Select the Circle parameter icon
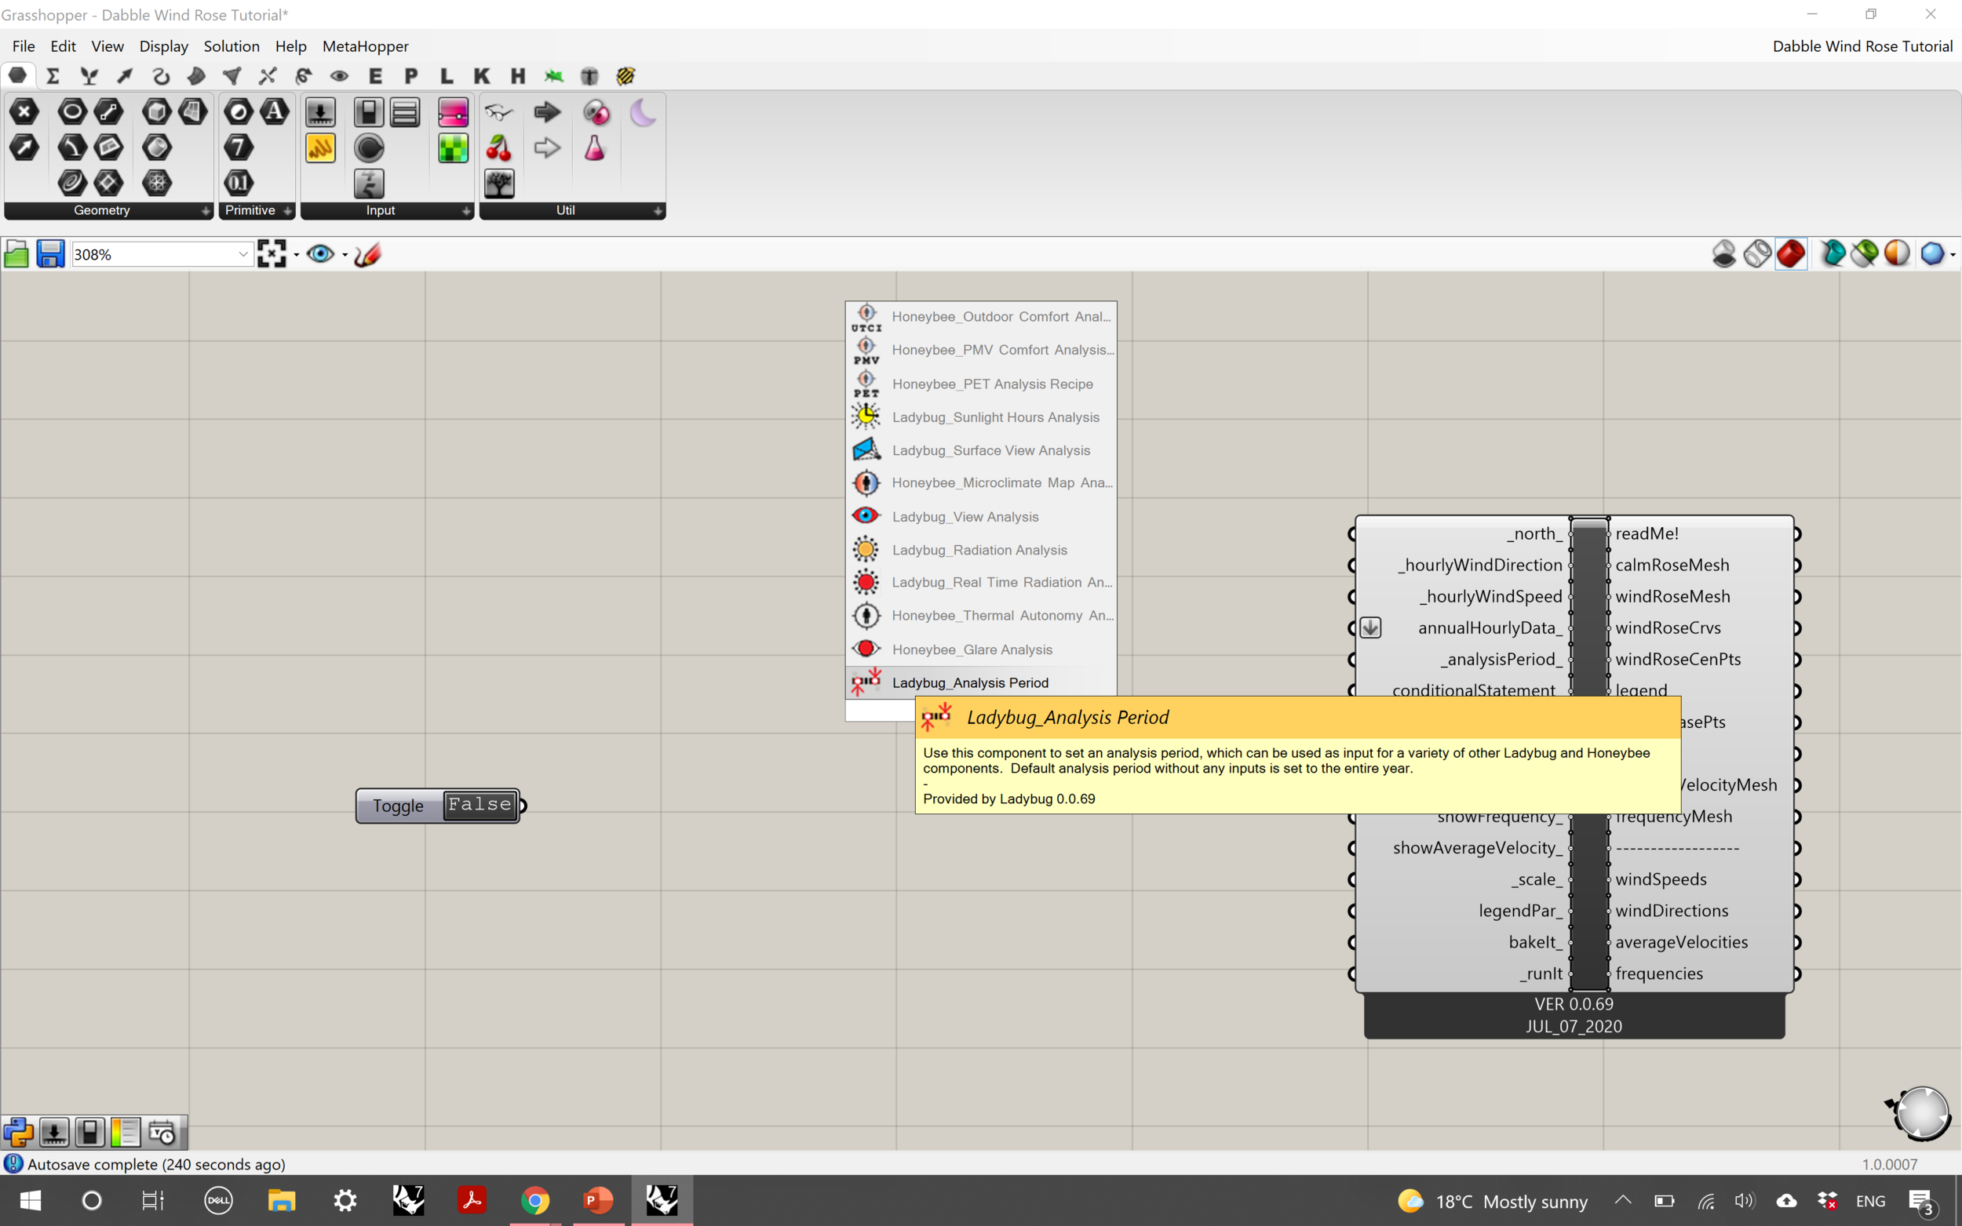 pyautogui.click(x=72, y=112)
